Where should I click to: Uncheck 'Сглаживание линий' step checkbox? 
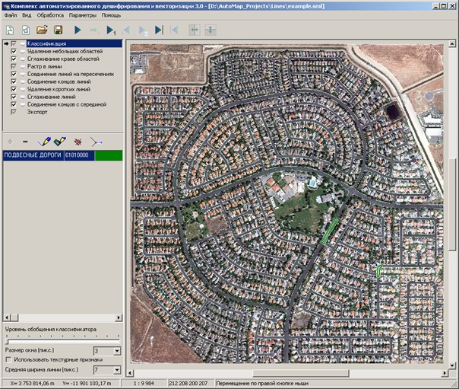[x=14, y=97]
